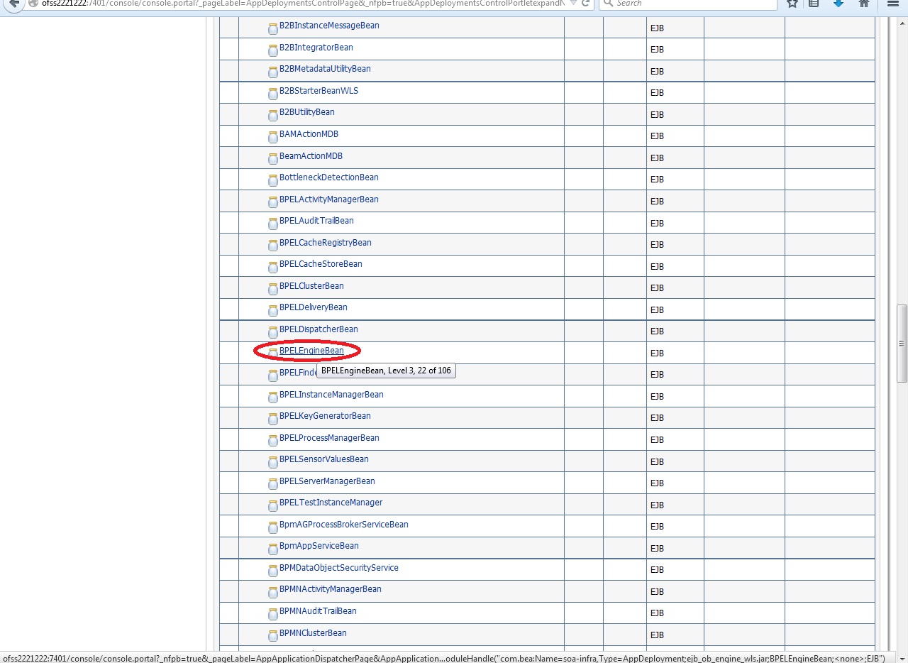This screenshot has height=663, width=908.
Task: Select the EJB cell in the BPELSensorValuesBean row
Action: pos(675,461)
